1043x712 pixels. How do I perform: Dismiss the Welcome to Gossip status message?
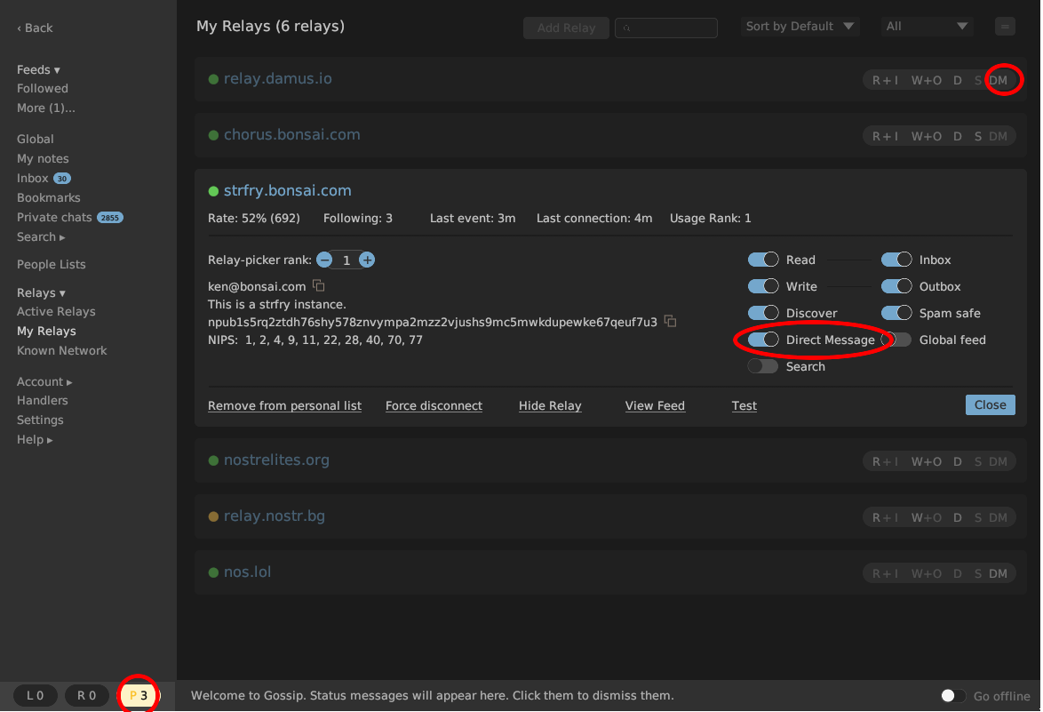433,695
